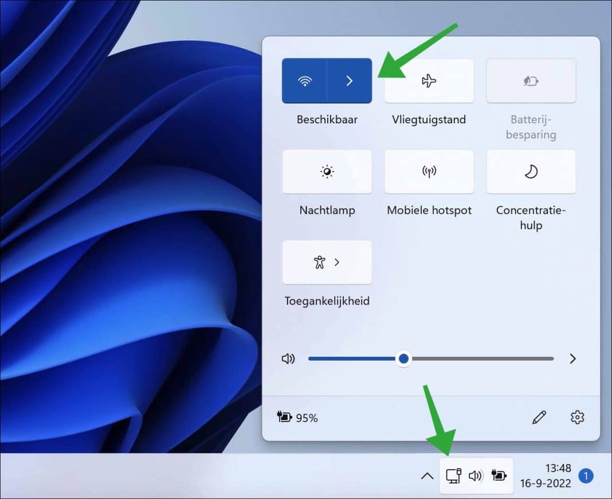Expand Wi-Fi networks with the chevron
Screen dimensions: 612x499
click(350, 81)
